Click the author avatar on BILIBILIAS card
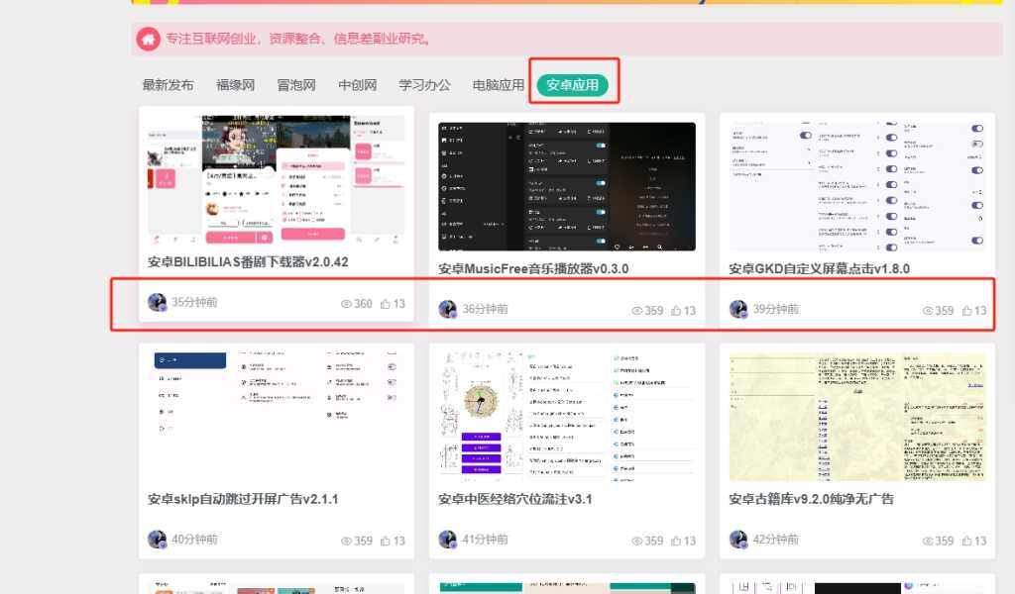1015x594 pixels. (157, 303)
